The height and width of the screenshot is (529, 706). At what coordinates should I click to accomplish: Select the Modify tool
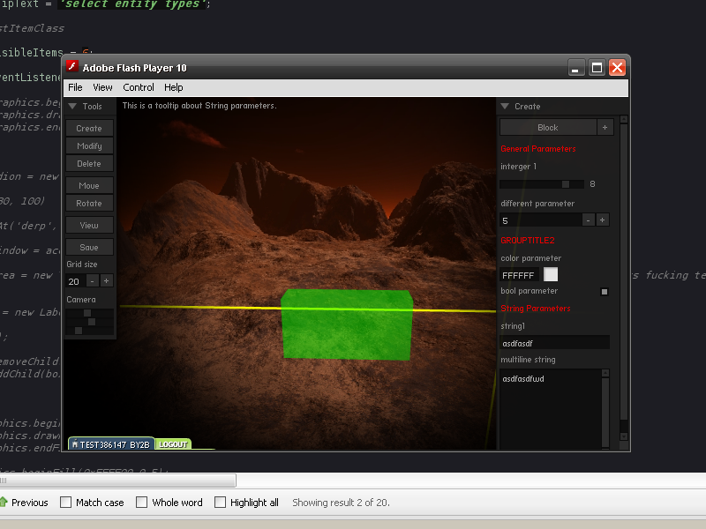pos(90,146)
